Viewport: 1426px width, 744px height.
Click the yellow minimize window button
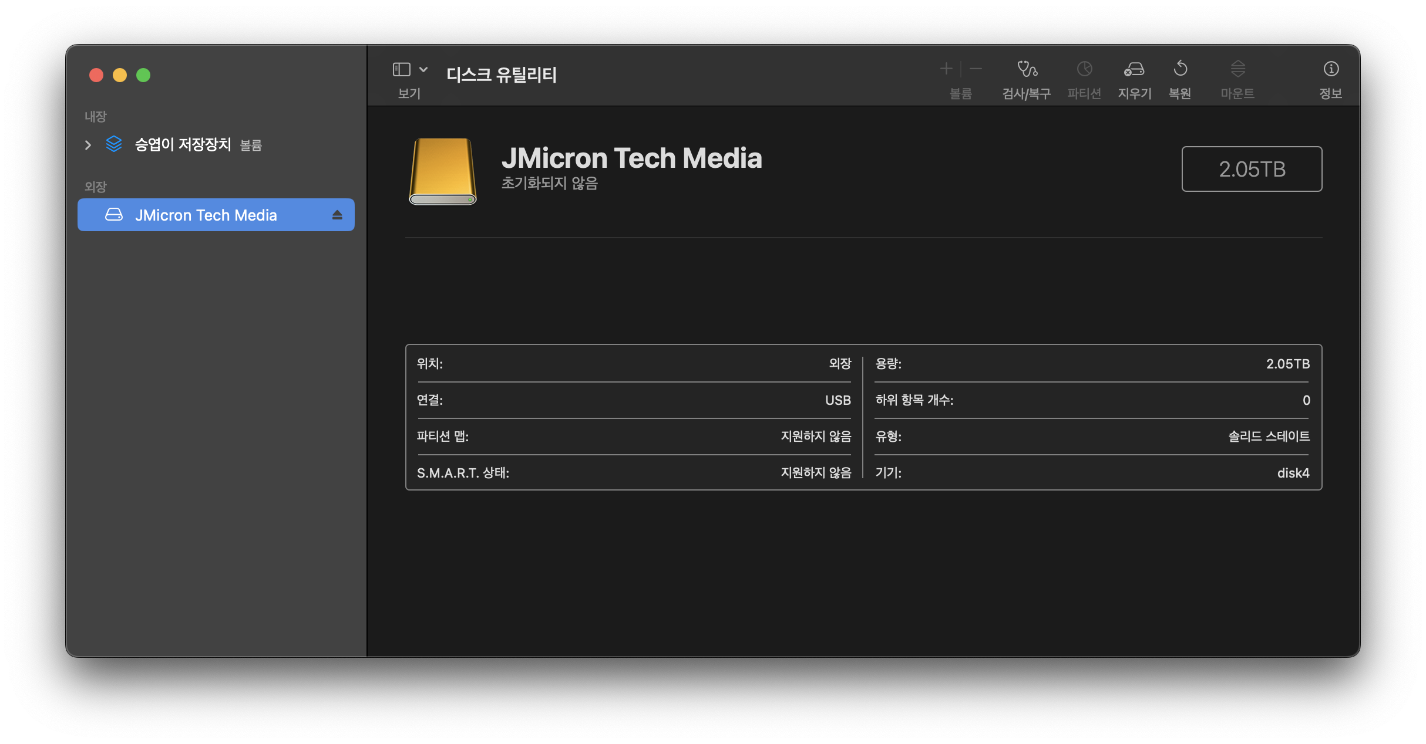point(120,75)
